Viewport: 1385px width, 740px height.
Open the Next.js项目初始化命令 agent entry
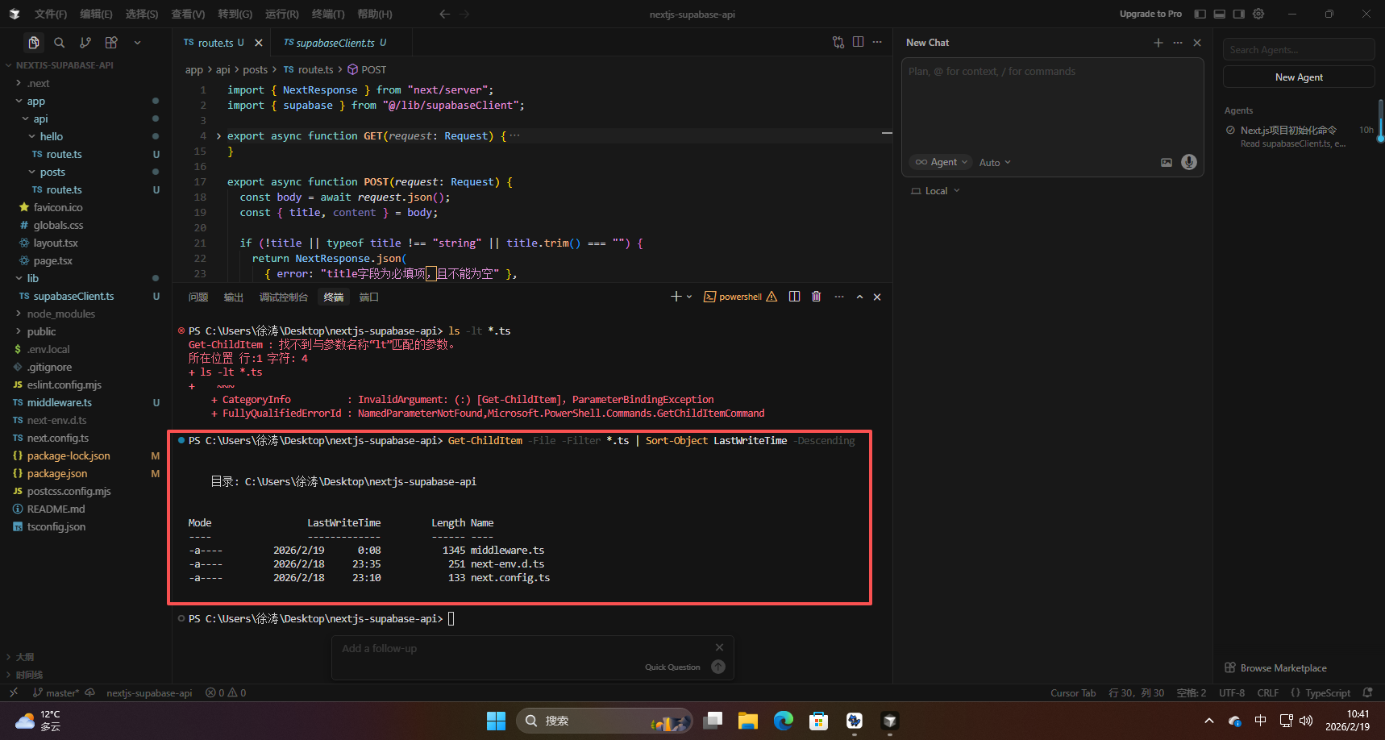click(x=1299, y=136)
